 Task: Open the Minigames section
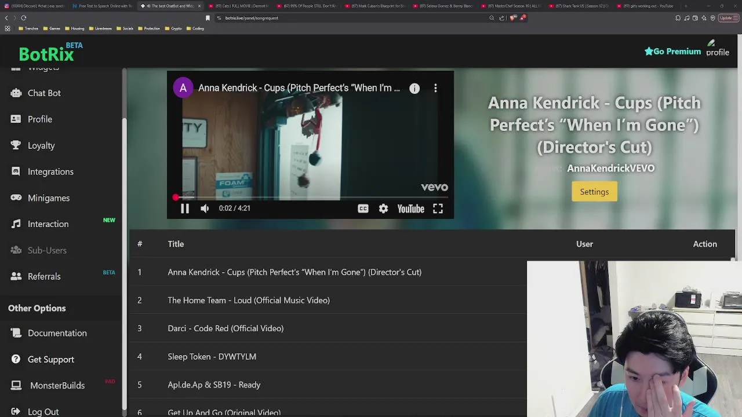pyautogui.click(x=49, y=198)
